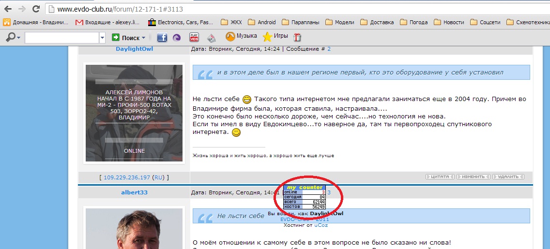This screenshot has height=249, width=550.
Task: Open the Facebook toolbar icon
Action: point(162,37)
